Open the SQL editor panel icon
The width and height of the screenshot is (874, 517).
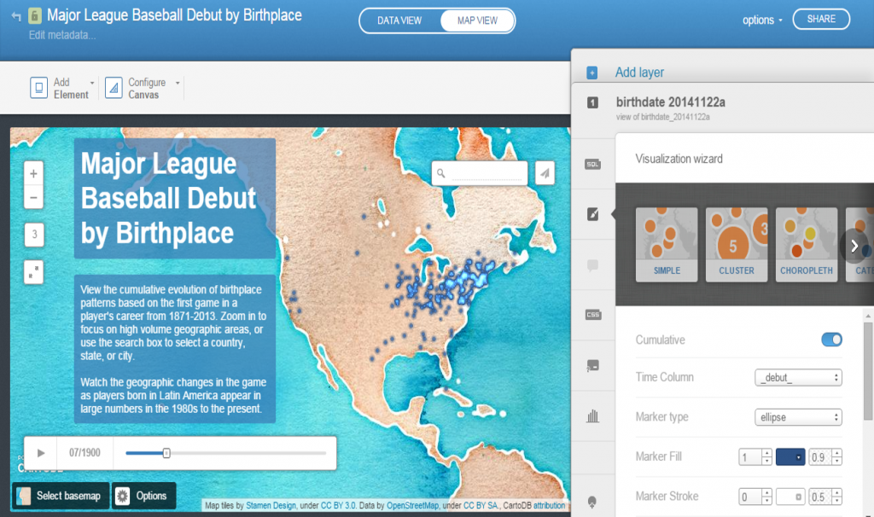coord(592,164)
